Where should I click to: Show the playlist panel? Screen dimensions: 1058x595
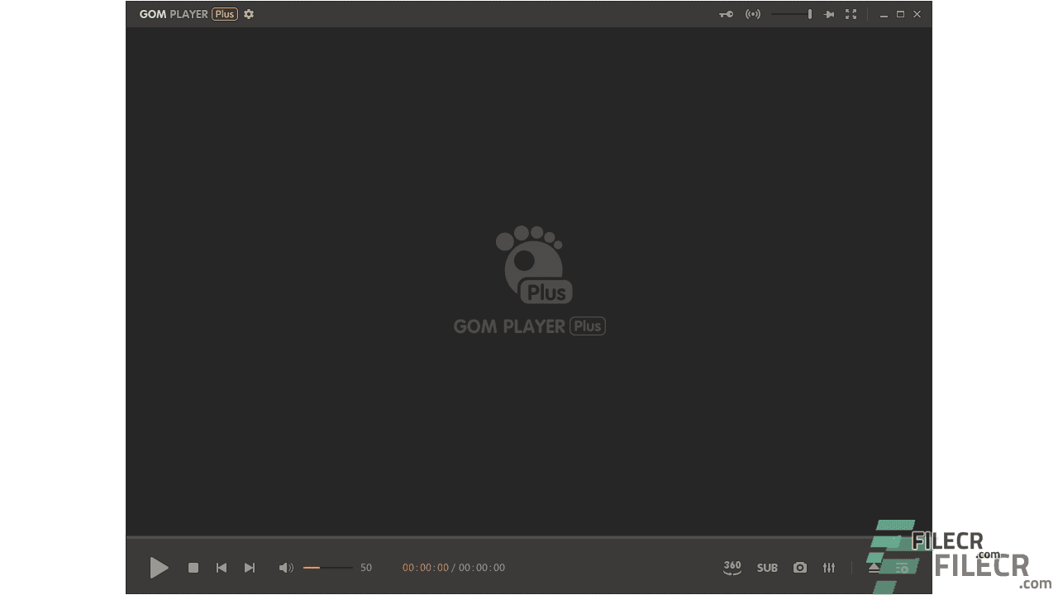[902, 568]
